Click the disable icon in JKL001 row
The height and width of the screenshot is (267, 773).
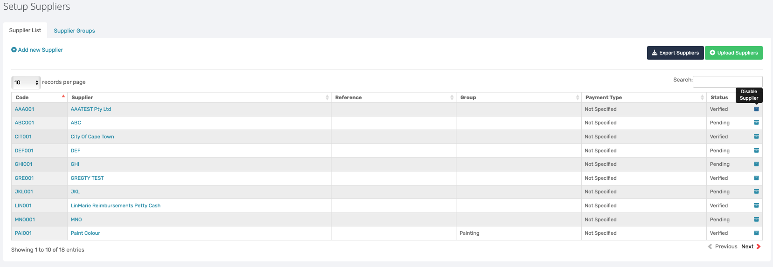[x=756, y=192]
